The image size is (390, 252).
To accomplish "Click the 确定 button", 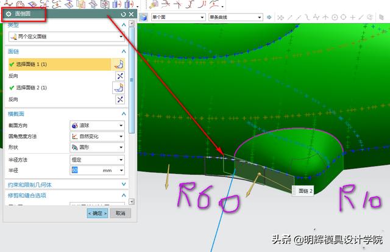I will 97,214.
